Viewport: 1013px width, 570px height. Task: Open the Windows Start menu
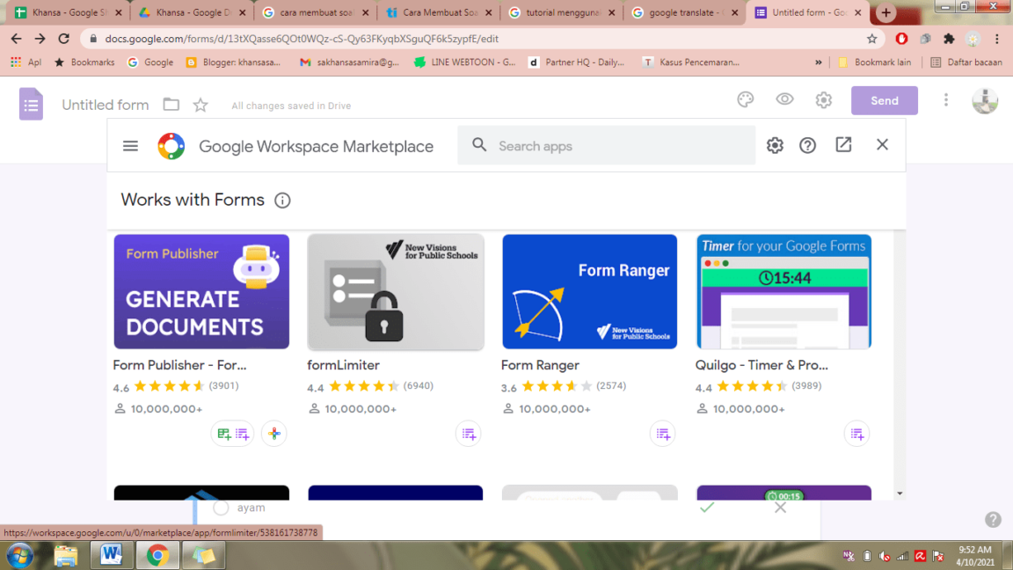(20, 555)
